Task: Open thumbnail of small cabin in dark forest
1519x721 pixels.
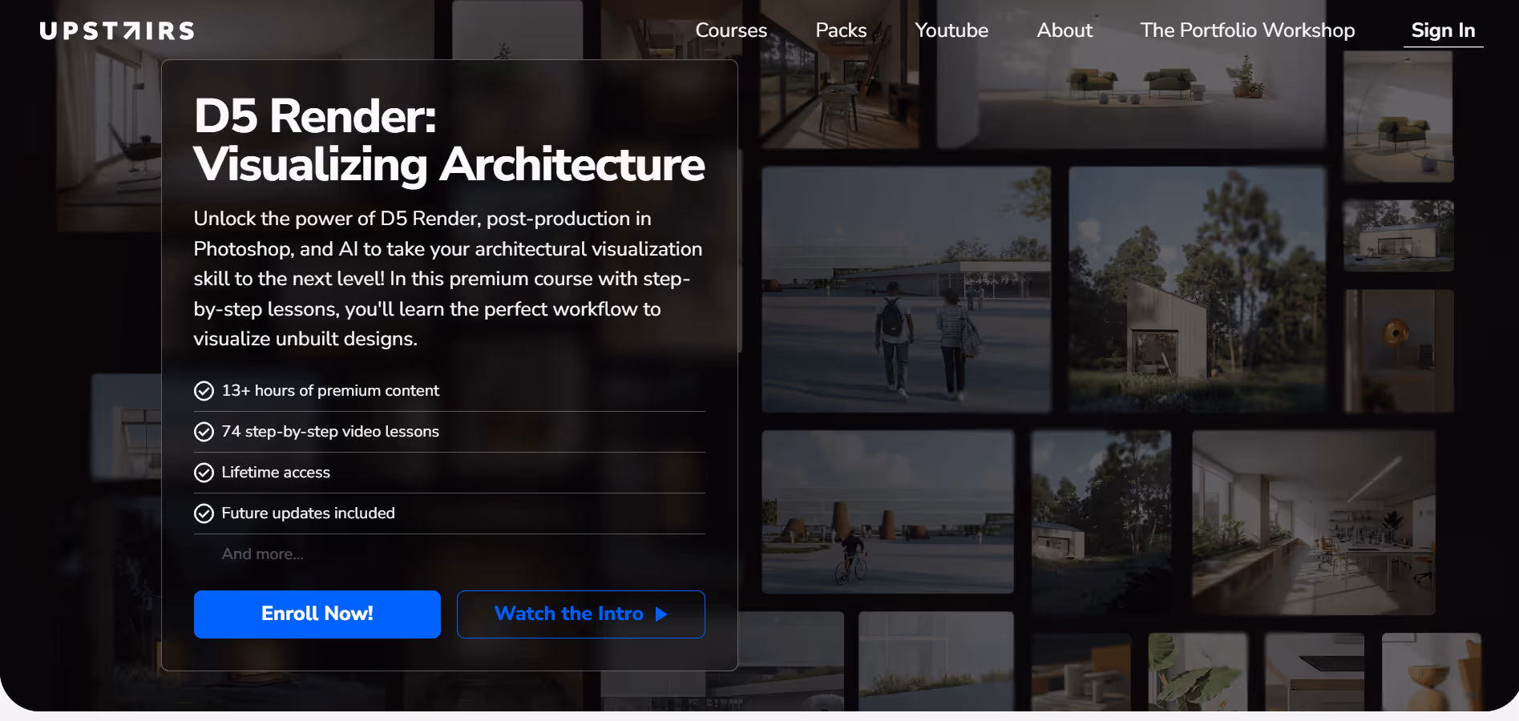Action: point(1101,522)
